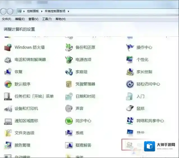The image size is (179, 158).
Task: Click 所有控制面板项 breadcrumb
Action: tap(55, 11)
